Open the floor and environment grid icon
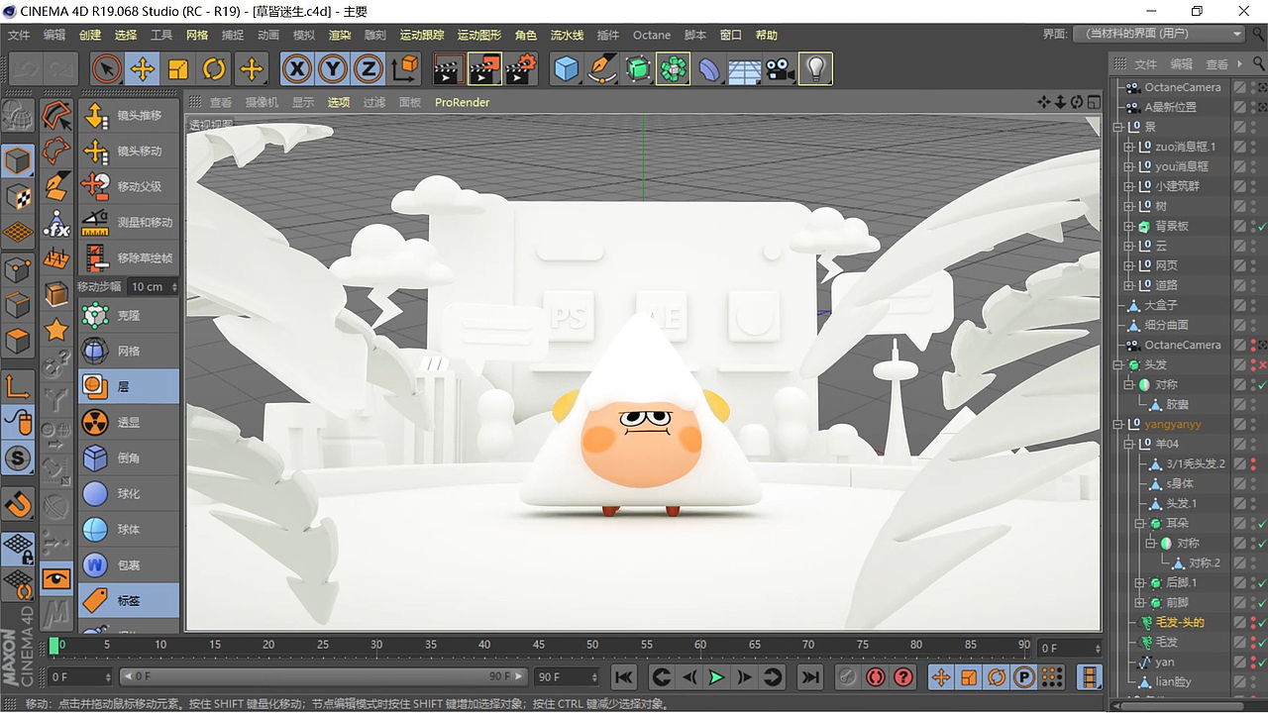The image size is (1268, 713). (744, 68)
